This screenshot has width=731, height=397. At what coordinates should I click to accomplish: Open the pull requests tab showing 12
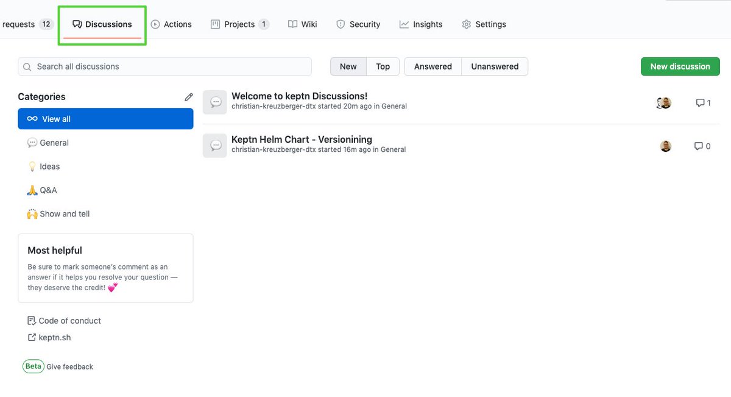tap(27, 24)
